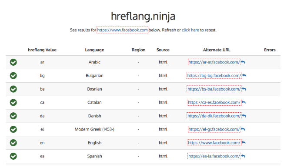284x168 pixels.
Task: Click the green checkmark icon in the Bulgarian row
Action: click(13, 76)
